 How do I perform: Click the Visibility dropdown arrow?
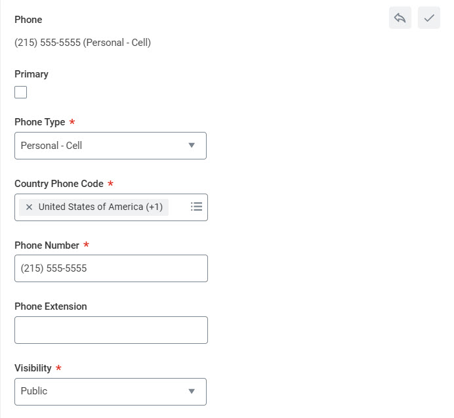pyautogui.click(x=192, y=391)
